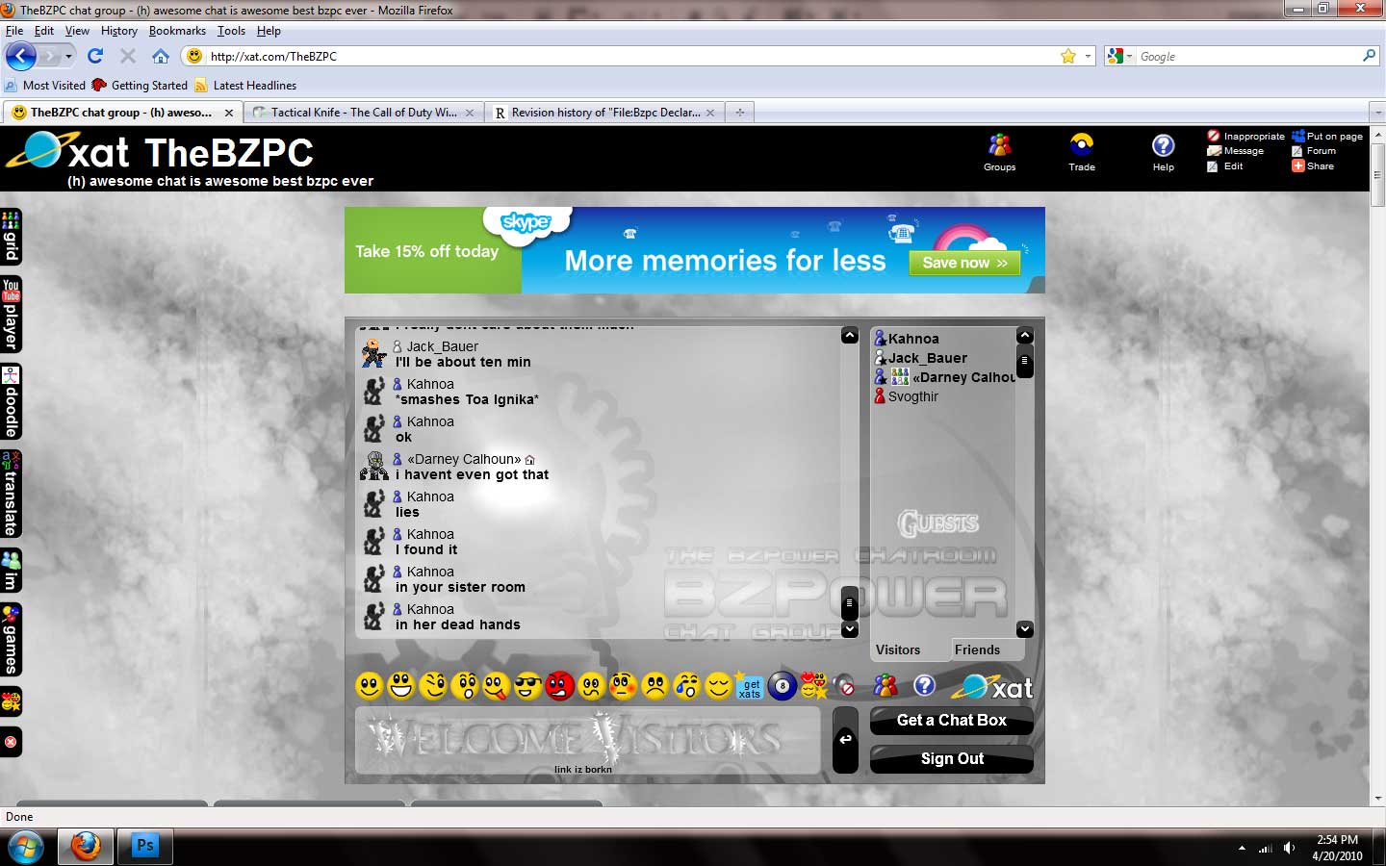Click the Forum link in header
The height and width of the screenshot is (866, 1386).
(x=1314, y=151)
